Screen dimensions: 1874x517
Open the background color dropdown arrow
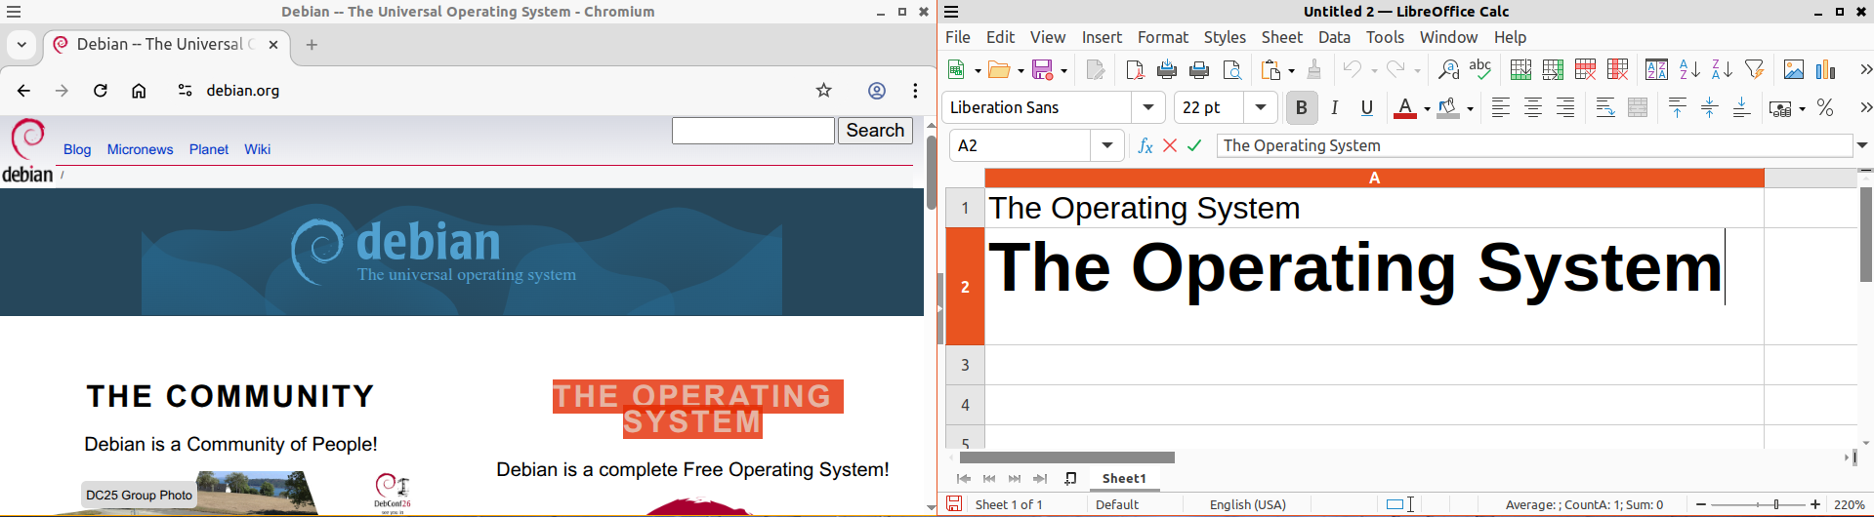(x=1470, y=108)
